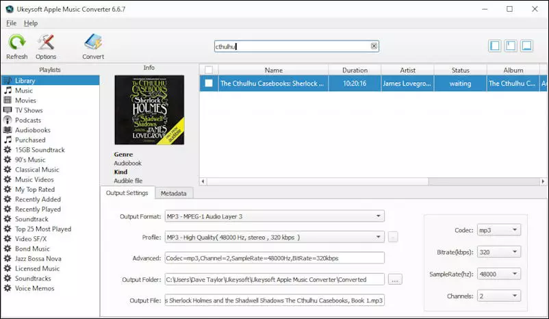
Task: Click the Convert toolbar icon
Action: [93, 43]
